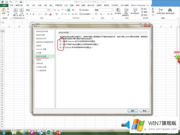The width and height of the screenshot is (180, 135).
Task: Apply the Format Painter brush
Action: pyautogui.click(x=8, y=15)
